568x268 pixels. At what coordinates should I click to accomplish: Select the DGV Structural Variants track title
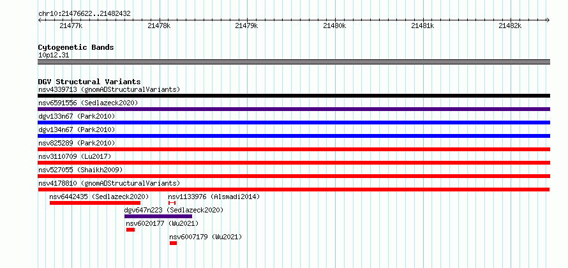pyautogui.click(x=89, y=82)
